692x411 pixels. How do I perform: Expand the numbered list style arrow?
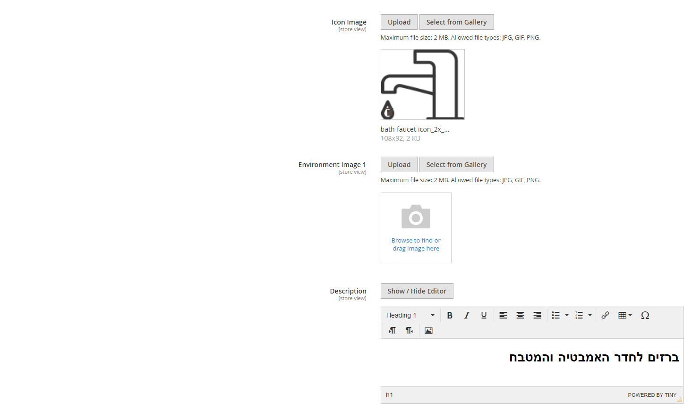tap(590, 315)
